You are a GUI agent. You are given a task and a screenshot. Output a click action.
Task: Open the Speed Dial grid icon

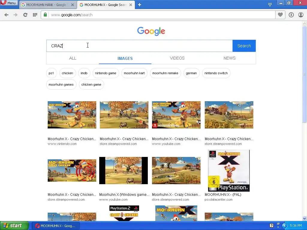pos(35,15)
